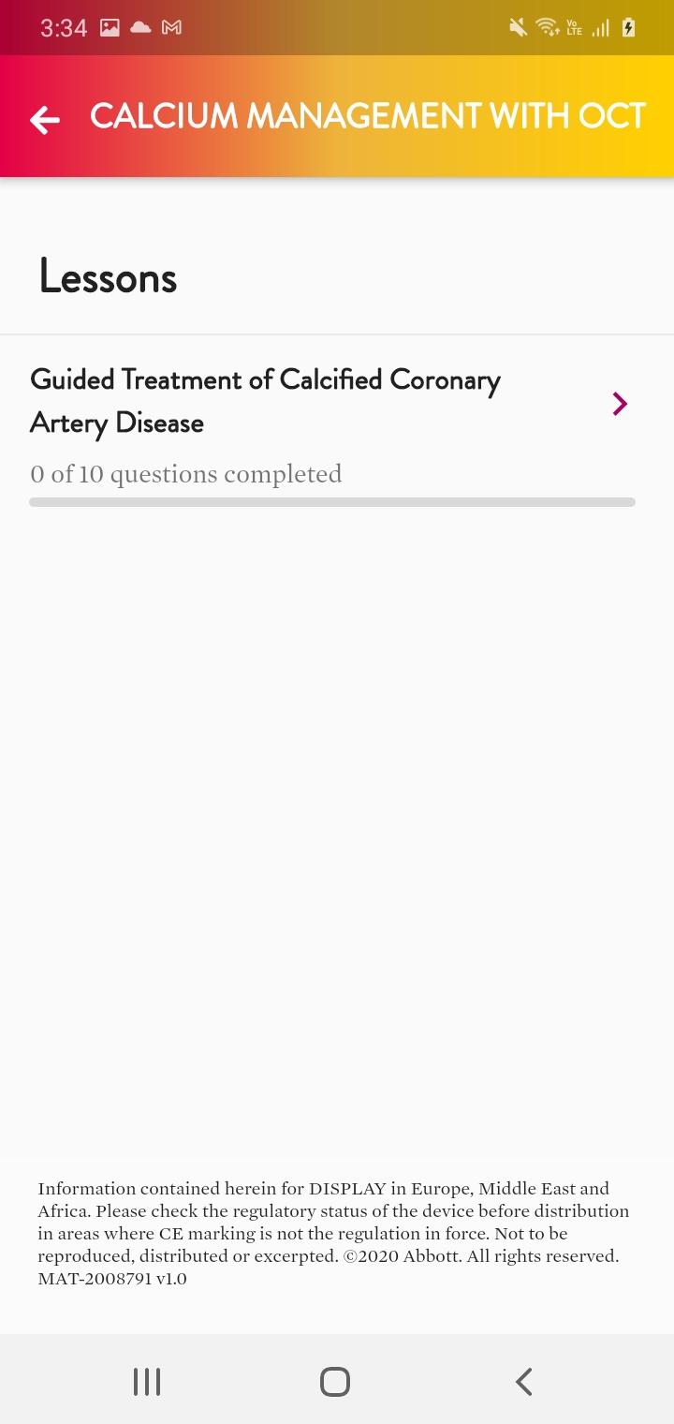Tap the VoLTE status indicator
Screen dimensions: 674x1424
click(574, 28)
